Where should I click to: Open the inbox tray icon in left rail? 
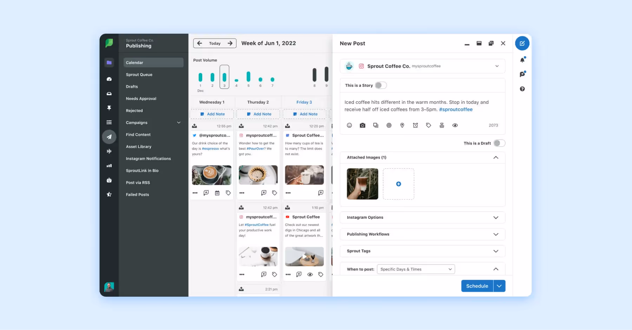(x=109, y=94)
